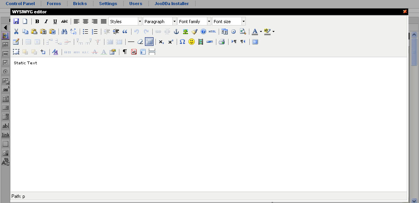Open the editor help
Viewport: 419px width, 203px height.
point(203,31)
